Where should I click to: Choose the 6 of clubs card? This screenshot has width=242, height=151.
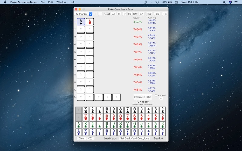coord(135,125)
